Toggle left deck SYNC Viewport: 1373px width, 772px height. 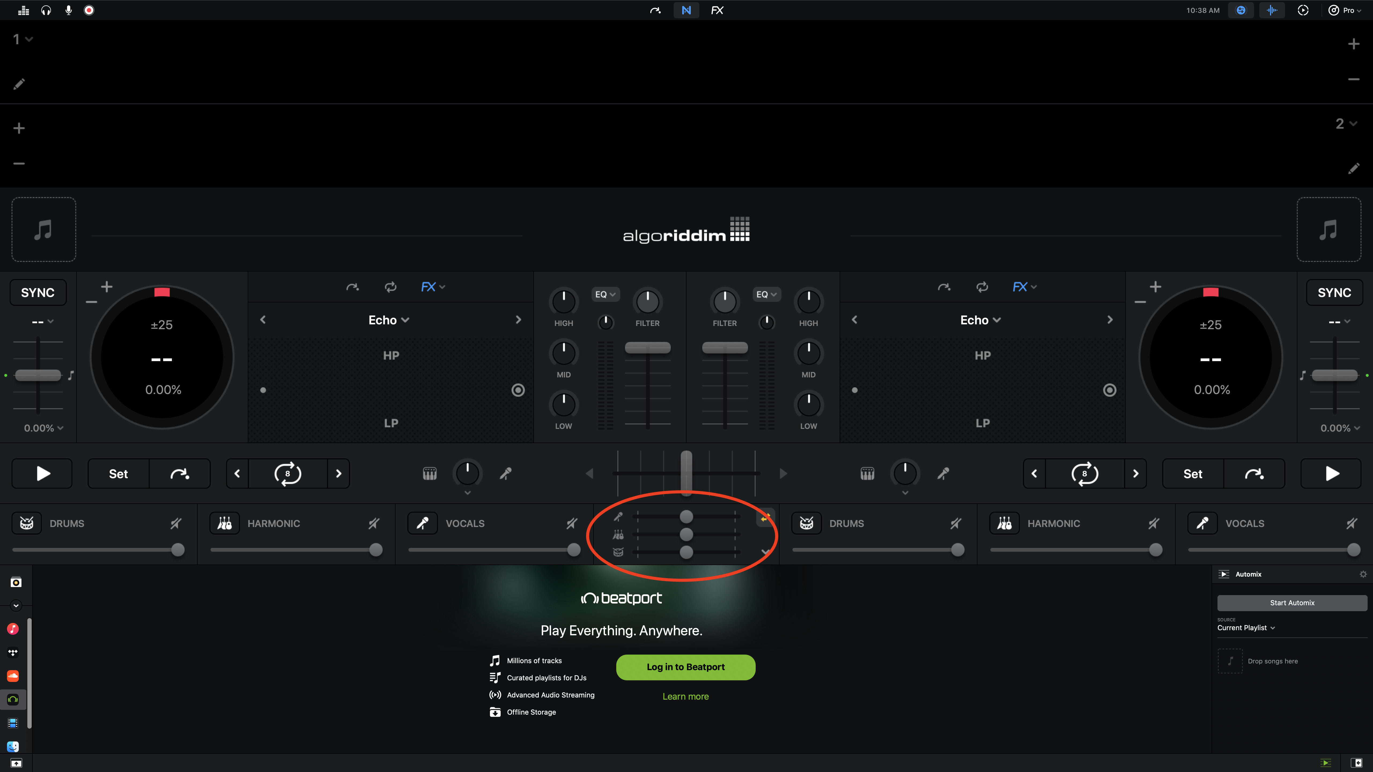coord(38,292)
